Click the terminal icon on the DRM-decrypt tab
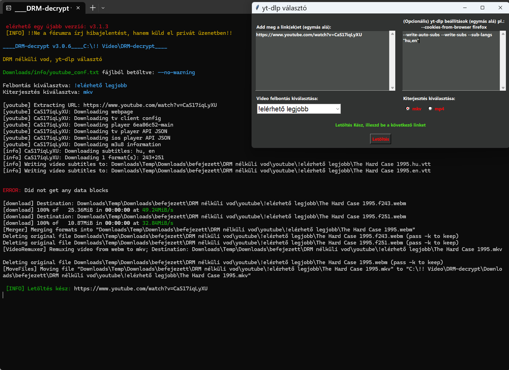 [9, 8]
